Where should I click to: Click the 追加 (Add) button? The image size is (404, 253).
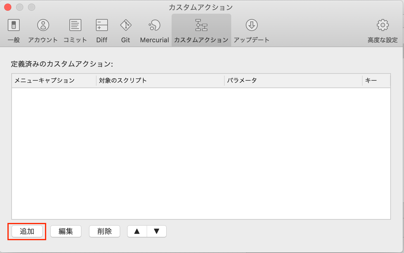(x=27, y=231)
